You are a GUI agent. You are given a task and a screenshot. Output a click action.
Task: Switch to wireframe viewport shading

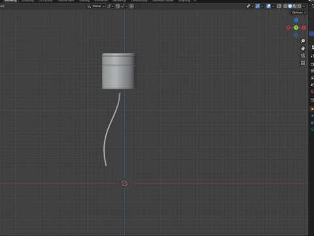tap(285, 6)
